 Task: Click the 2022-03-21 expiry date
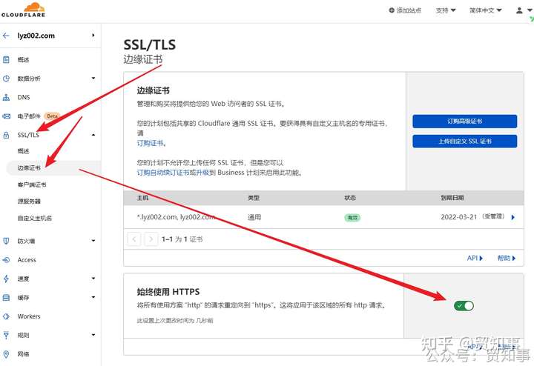pyautogui.click(x=459, y=217)
